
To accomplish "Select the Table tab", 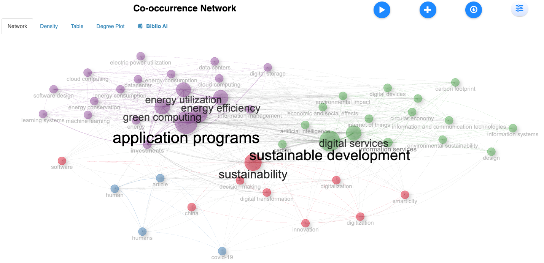I will pos(77,26).
